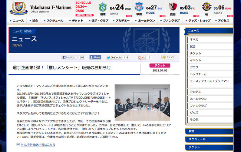Click the Facebook Share button

[95, 57]
